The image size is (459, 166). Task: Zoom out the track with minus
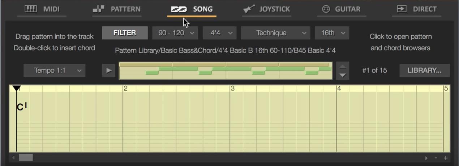coord(436,158)
